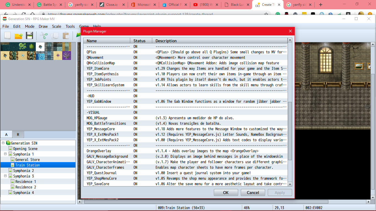Image resolution: width=376 pixels, height=211 pixels.
Task: Select the Residence 2 map
Action: tap(26, 187)
